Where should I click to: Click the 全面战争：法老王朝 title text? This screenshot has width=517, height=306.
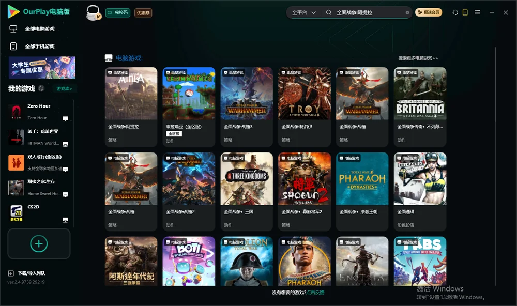tap(359, 212)
